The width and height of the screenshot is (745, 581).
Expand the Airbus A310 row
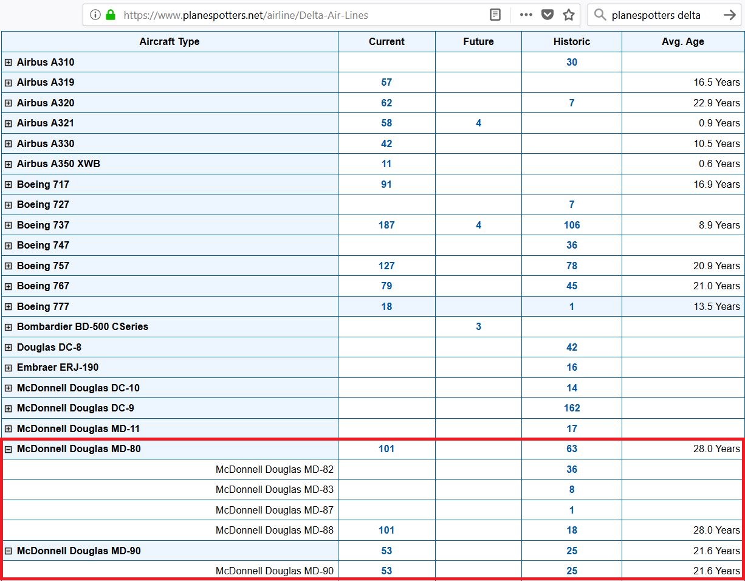click(x=9, y=63)
